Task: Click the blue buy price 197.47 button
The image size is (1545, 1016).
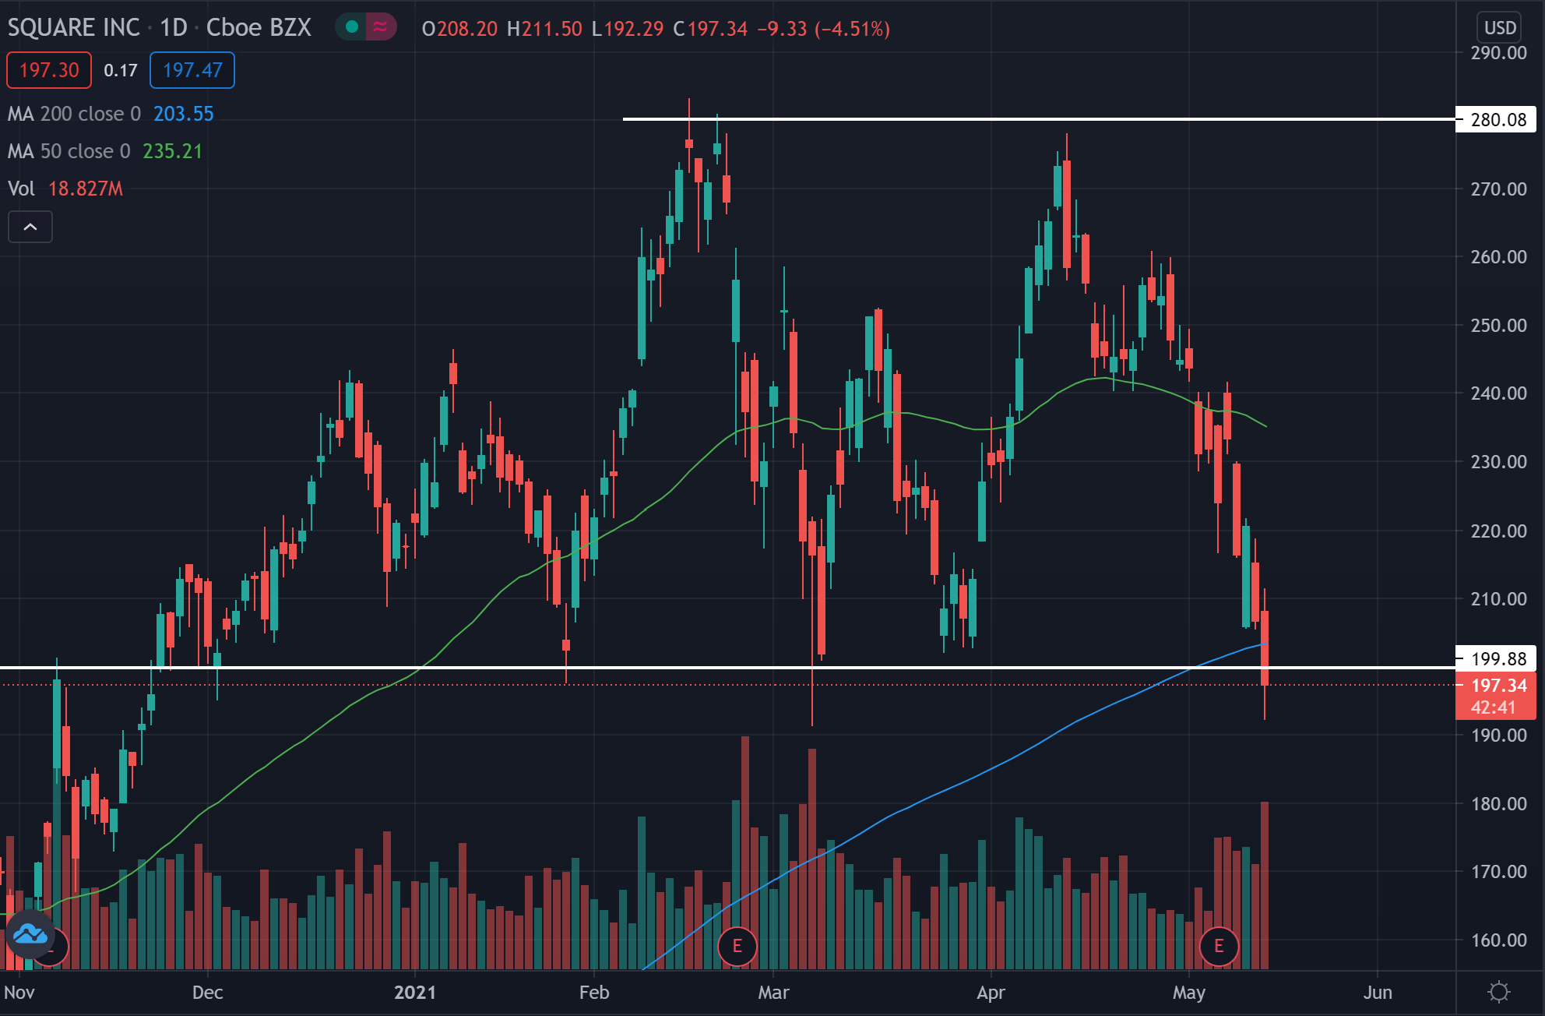Action: (x=192, y=70)
